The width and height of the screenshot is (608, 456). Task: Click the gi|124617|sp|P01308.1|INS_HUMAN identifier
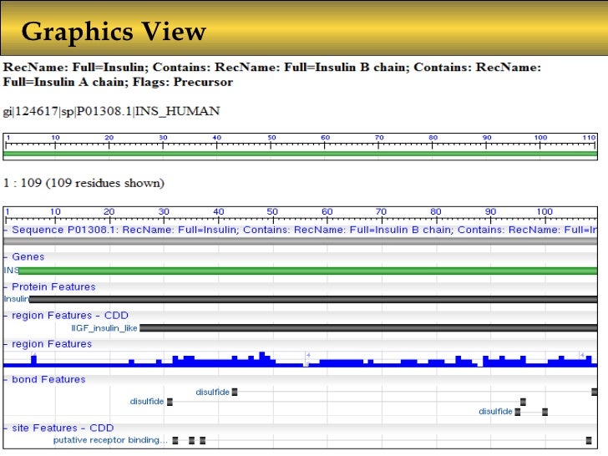[112, 111]
